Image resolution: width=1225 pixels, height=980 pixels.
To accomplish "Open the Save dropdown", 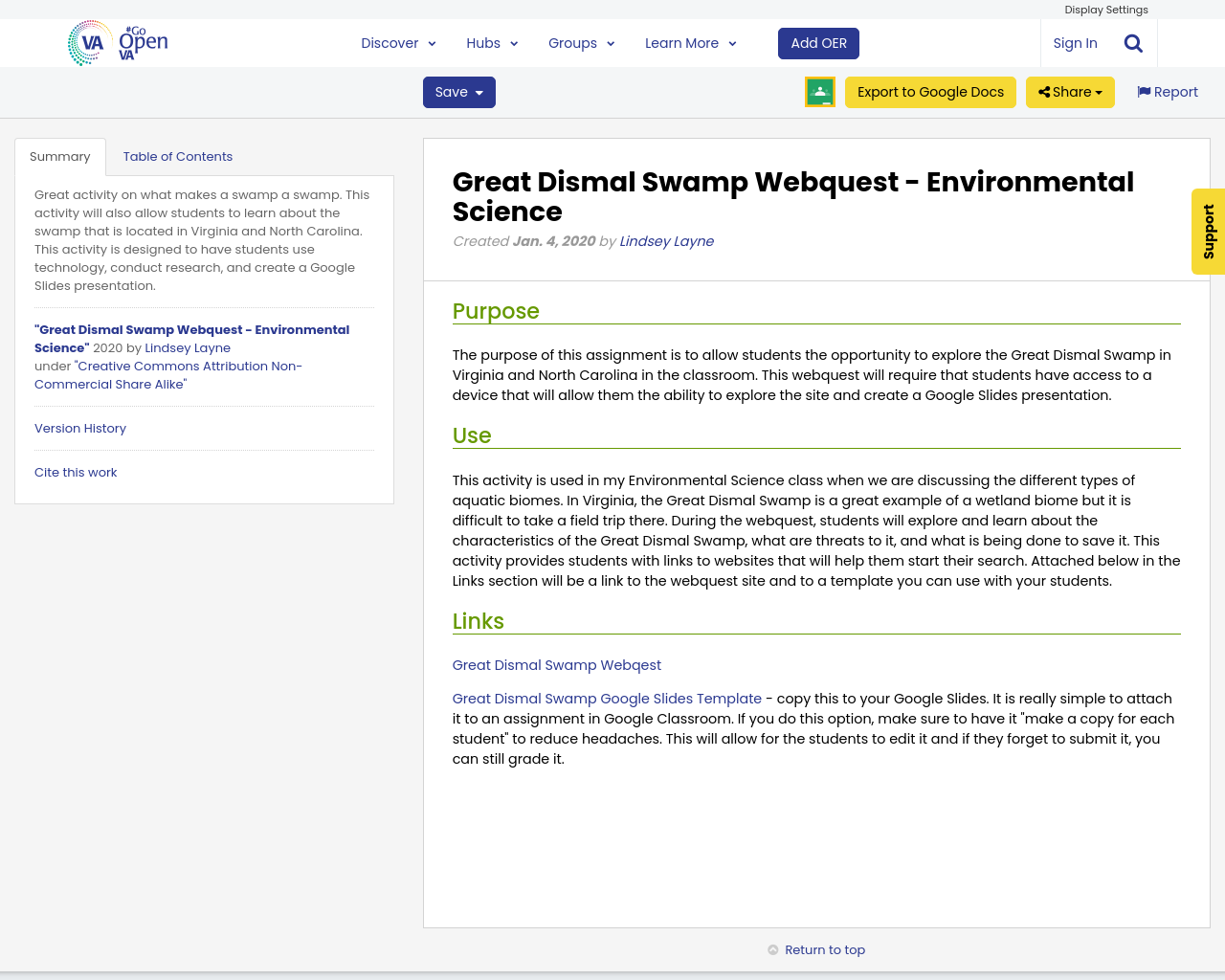I will (458, 92).
